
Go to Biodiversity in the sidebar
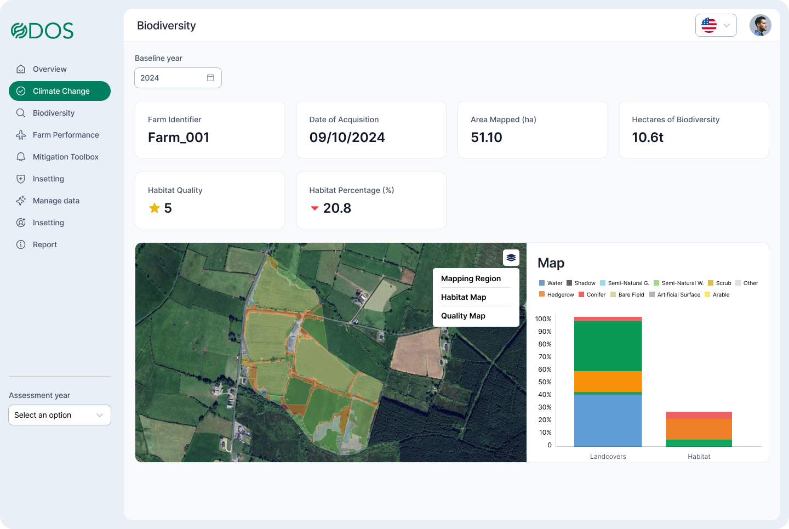coord(60,113)
